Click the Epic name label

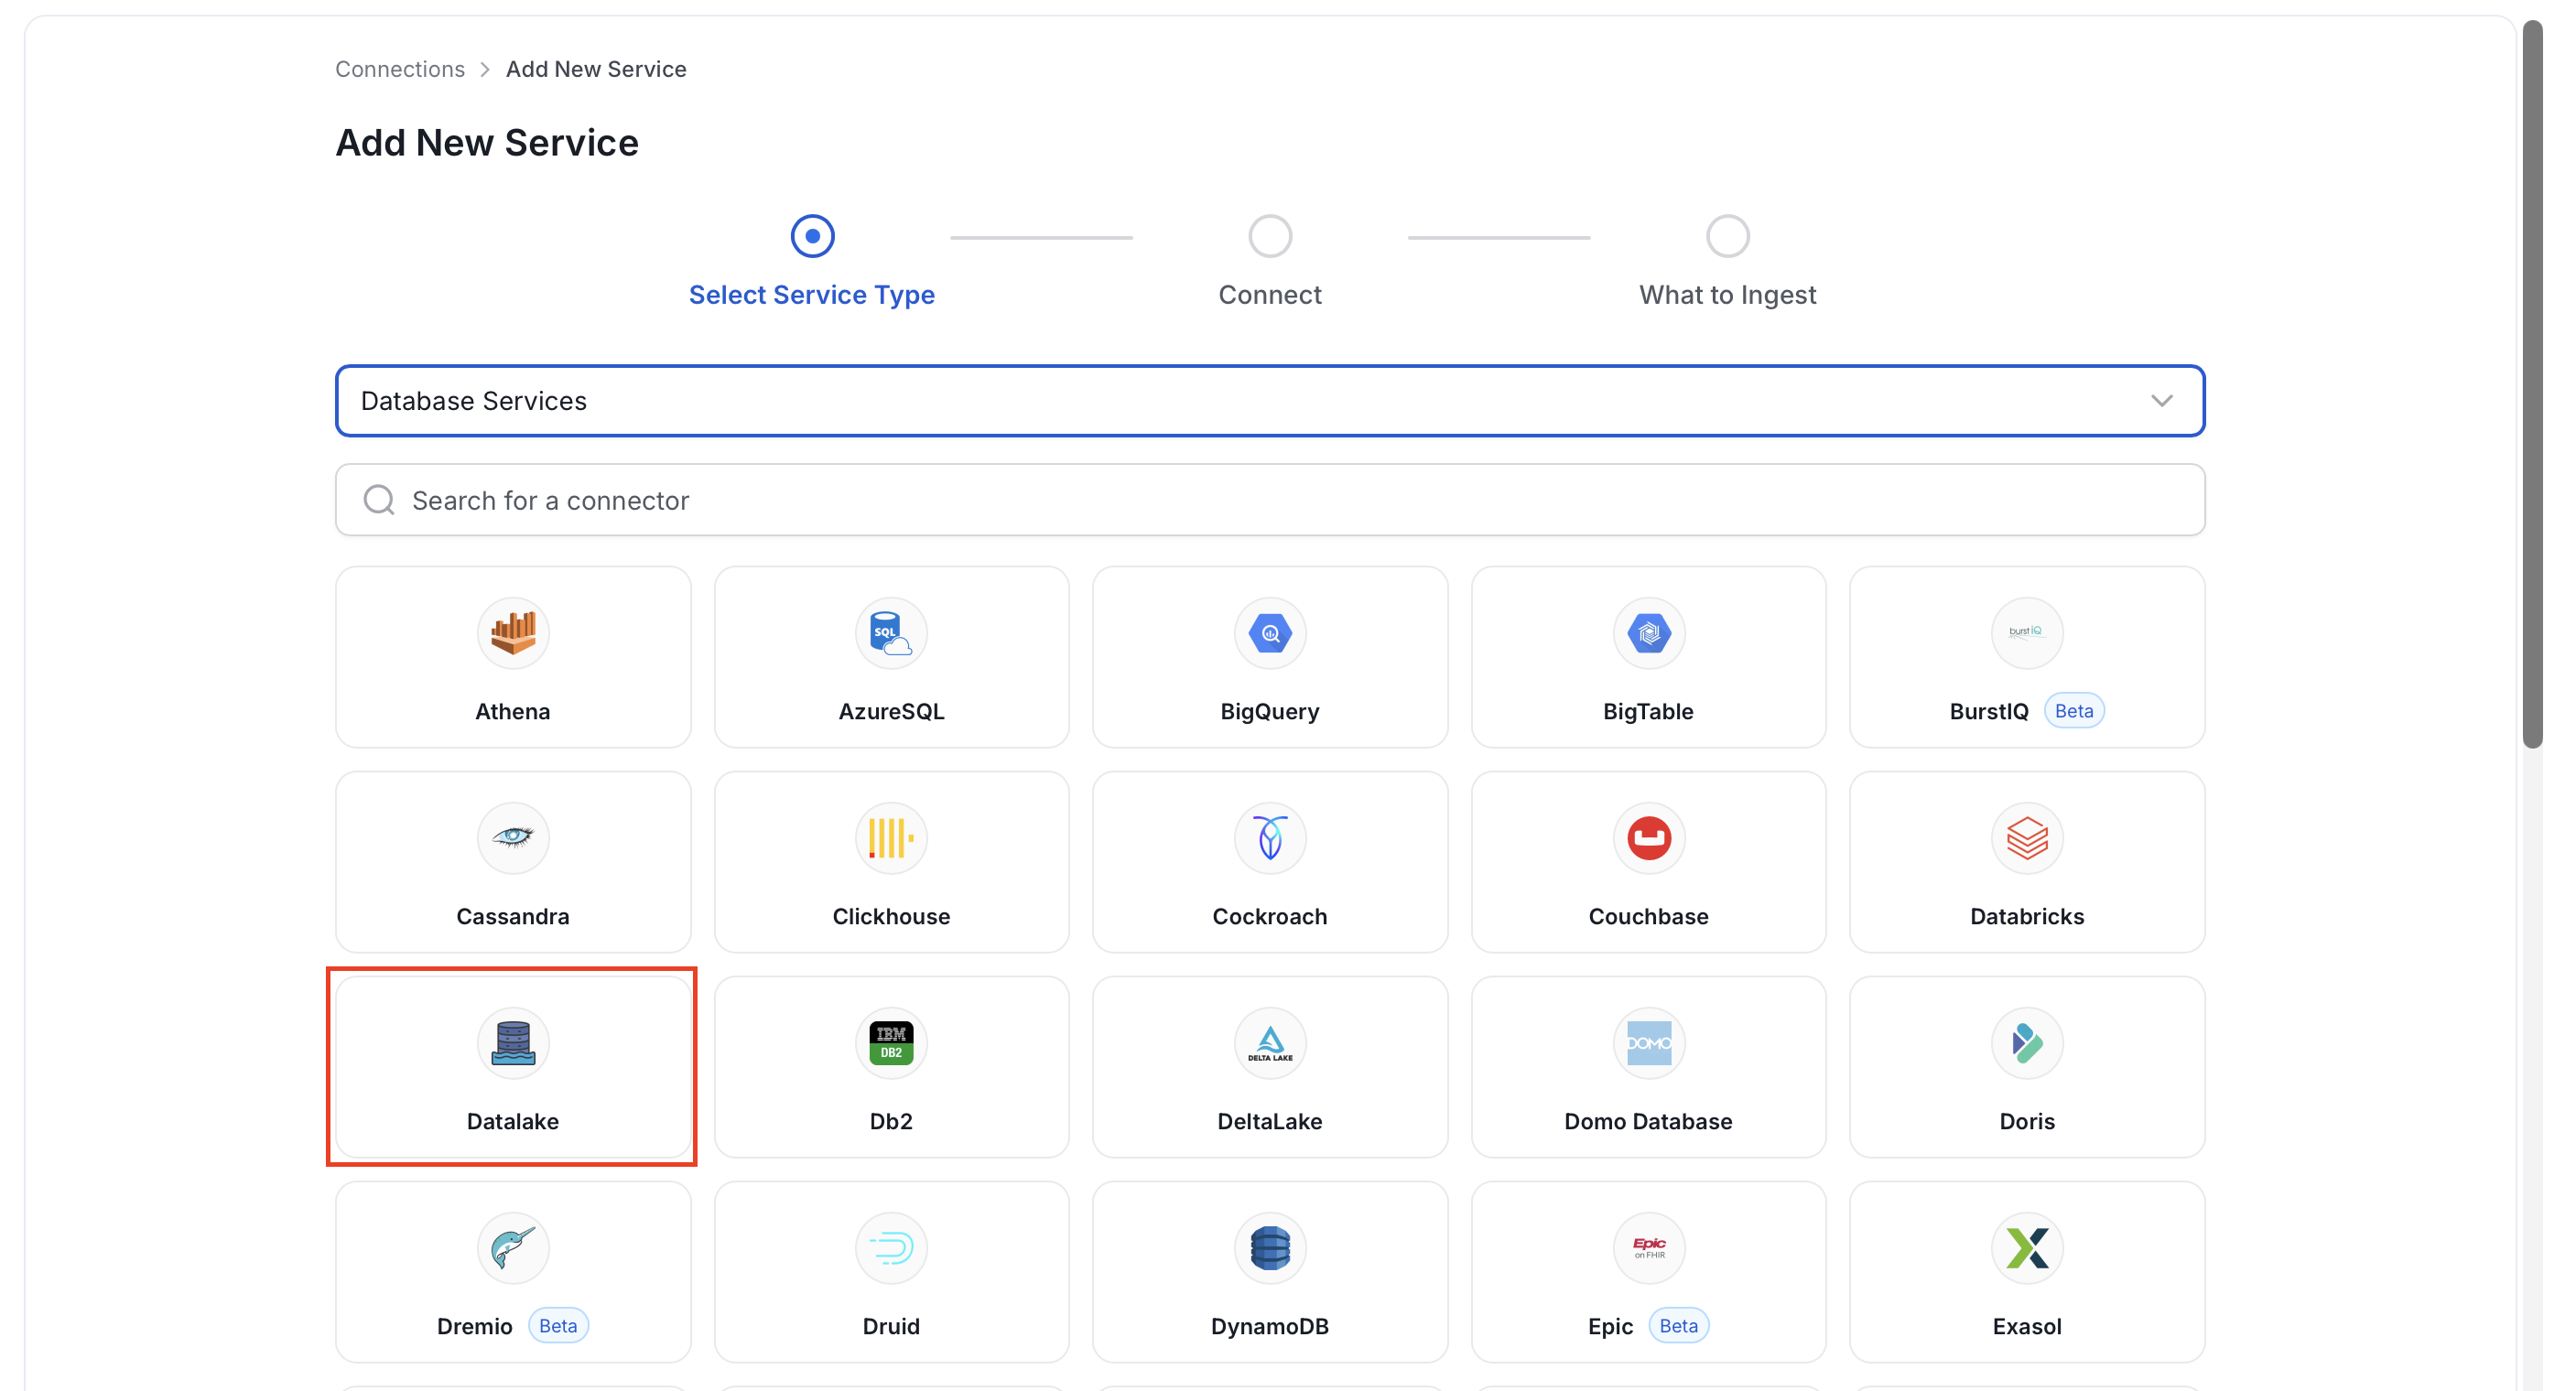tap(1610, 1326)
